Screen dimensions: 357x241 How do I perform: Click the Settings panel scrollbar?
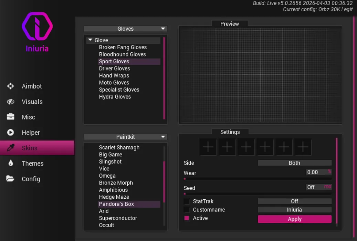click(x=337, y=181)
